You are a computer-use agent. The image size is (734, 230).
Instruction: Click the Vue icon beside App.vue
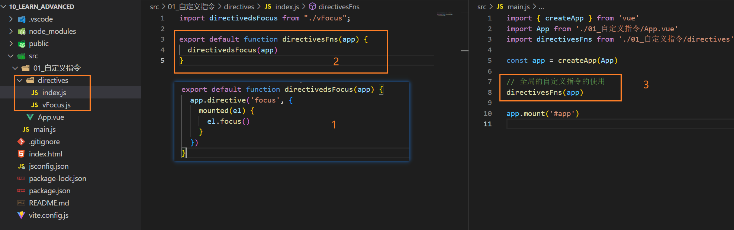point(30,117)
